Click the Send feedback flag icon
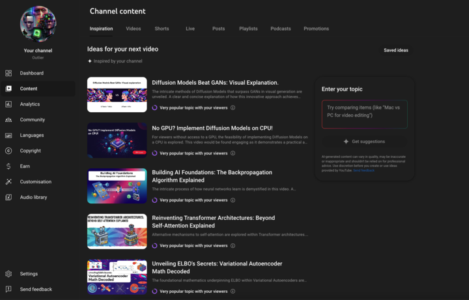469x300 pixels. 8,289
